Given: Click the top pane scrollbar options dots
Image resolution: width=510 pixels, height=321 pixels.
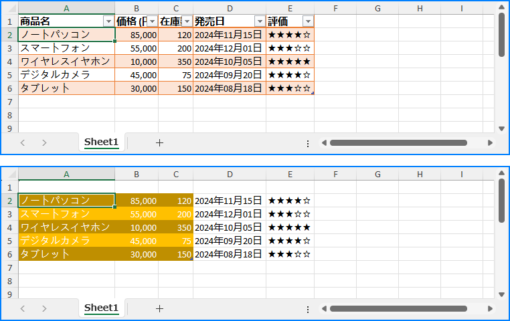Looking at the screenshot, I should [308, 144].
